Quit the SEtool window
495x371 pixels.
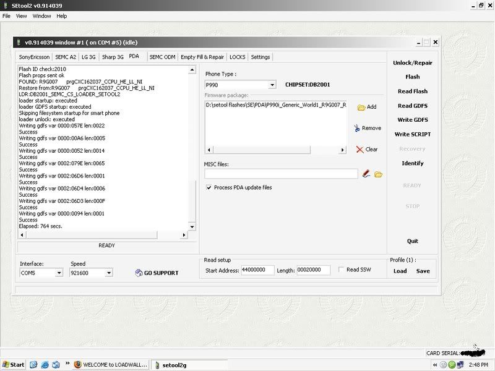click(x=412, y=241)
